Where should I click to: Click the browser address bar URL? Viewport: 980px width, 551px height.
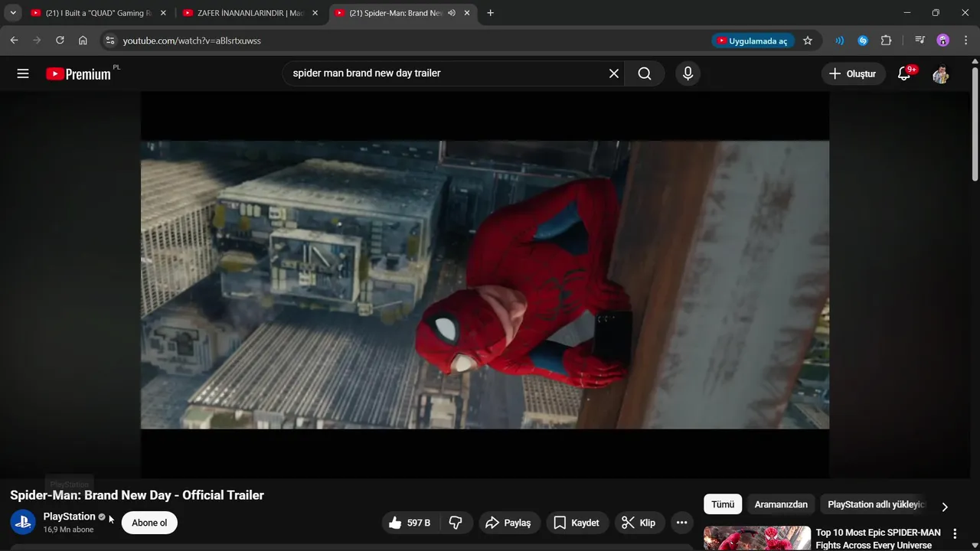(x=191, y=41)
